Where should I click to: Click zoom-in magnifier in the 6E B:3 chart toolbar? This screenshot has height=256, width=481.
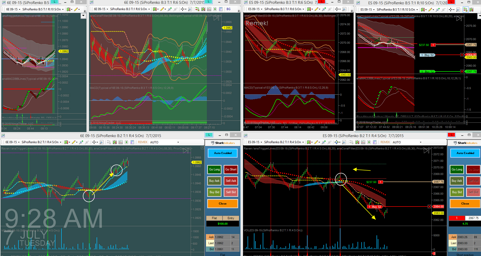(169, 9)
